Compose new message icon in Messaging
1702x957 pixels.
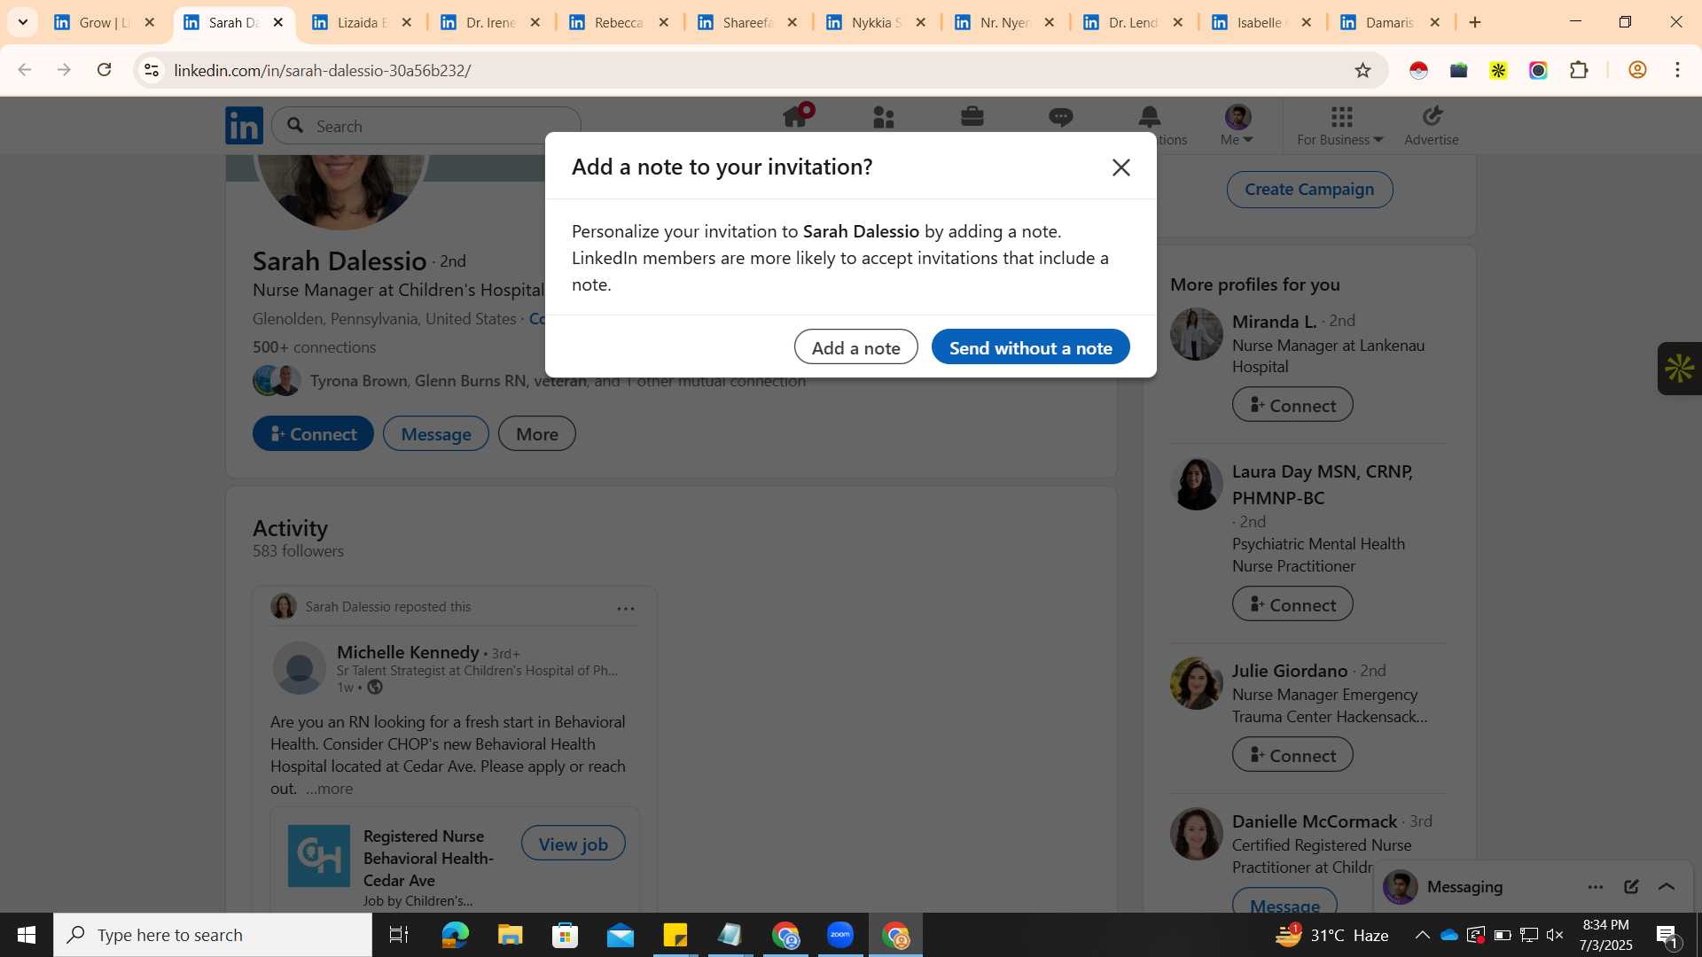tap(1631, 887)
